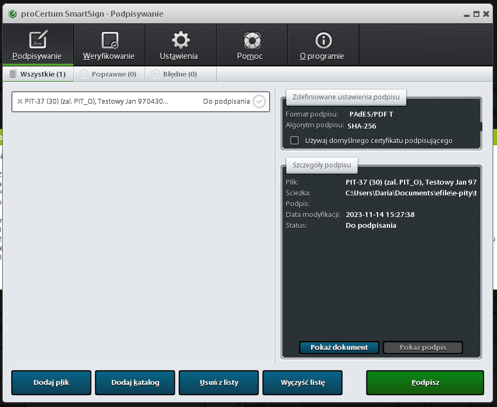Switch to the Błędne (0) tab
Viewport: 497px width, 407px height.
pos(174,74)
